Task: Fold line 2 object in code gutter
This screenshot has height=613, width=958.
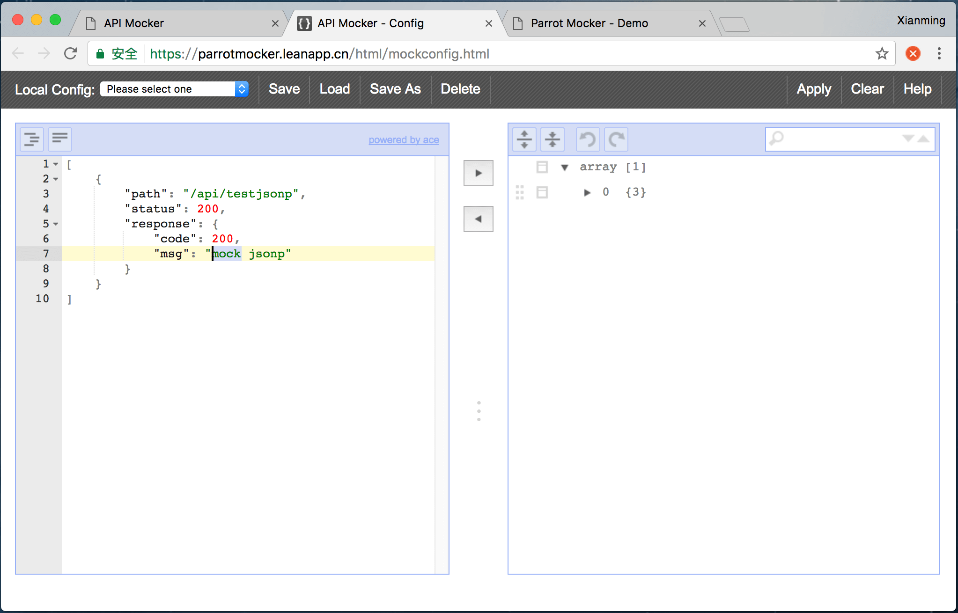Action: point(56,179)
